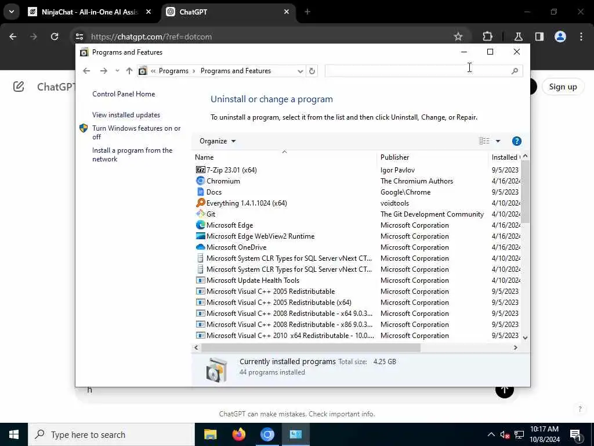594x446 pixels.
Task: Select Microsoft Visual C++ 2005 Redistributable (x64)
Action: 279,302
